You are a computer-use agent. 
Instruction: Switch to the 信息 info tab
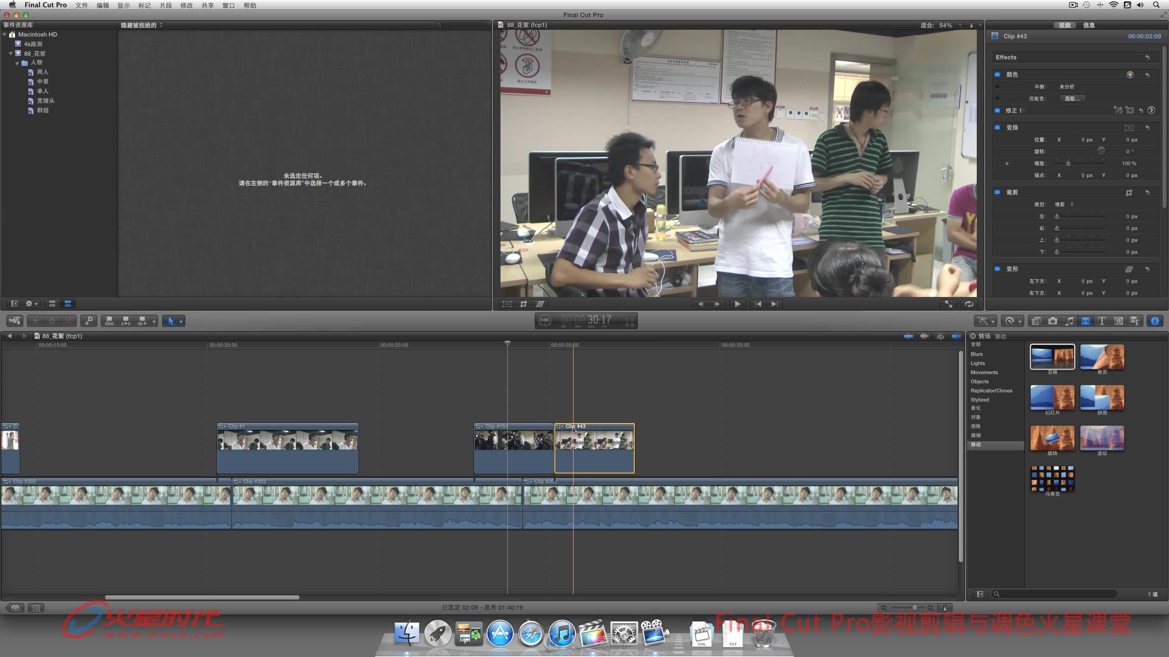[1089, 25]
